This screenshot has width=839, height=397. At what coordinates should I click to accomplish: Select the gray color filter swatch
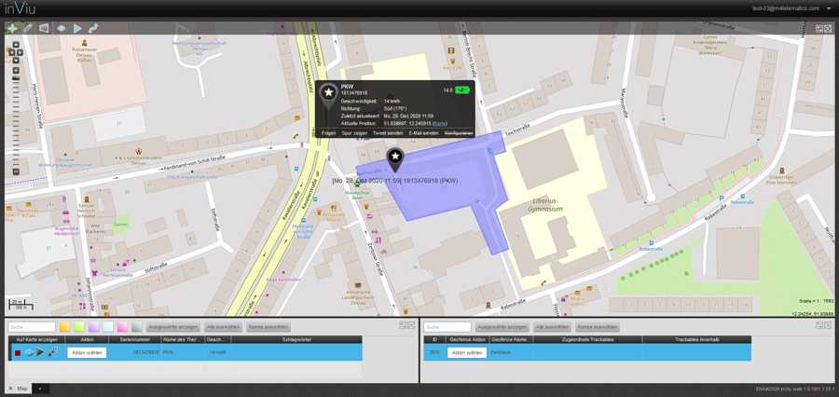click(x=137, y=327)
